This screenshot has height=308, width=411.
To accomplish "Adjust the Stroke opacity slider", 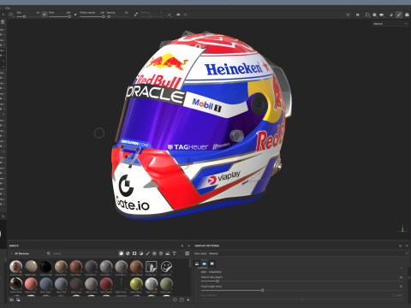I will pyautogui.click(x=92, y=16).
